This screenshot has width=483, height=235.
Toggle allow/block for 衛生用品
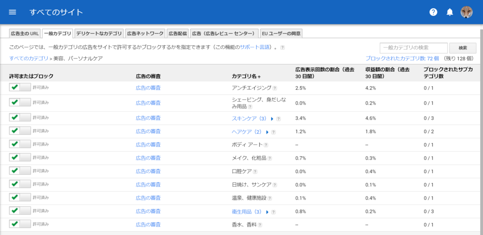click(20, 211)
